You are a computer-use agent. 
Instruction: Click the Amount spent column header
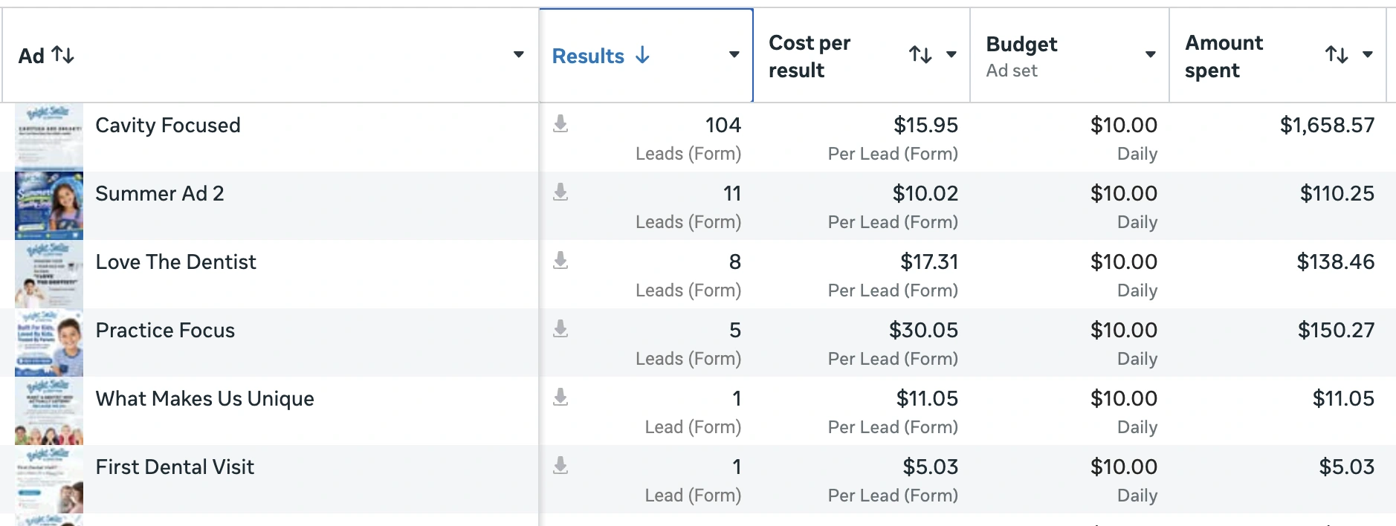point(1224,56)
